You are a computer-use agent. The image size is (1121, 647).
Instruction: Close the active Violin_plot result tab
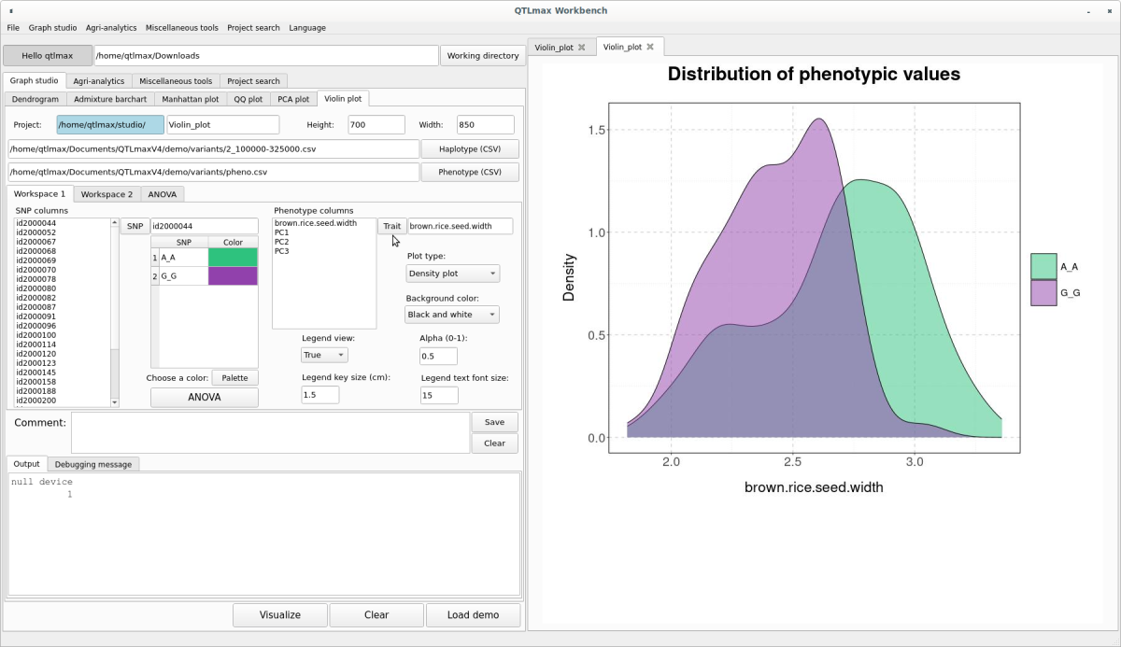[x=650, y=47]
